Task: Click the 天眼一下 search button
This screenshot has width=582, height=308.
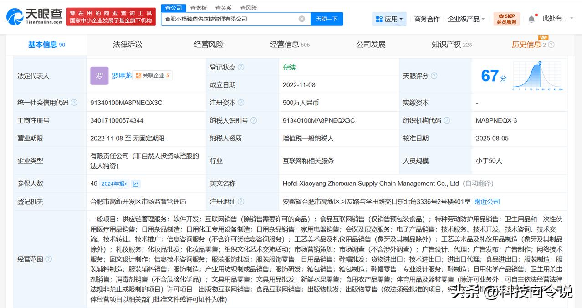Action: 327,19
